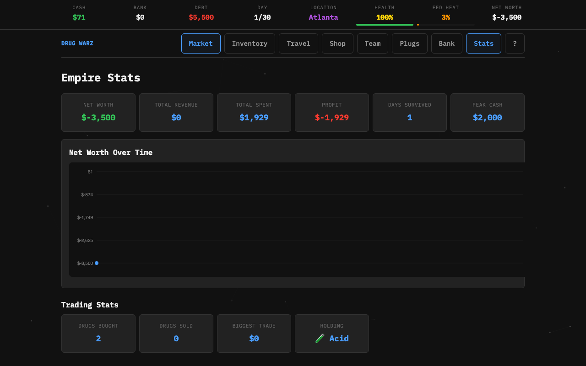View the Team section
The height and width of the screenshot is (366, 586).
pos(372,43)
